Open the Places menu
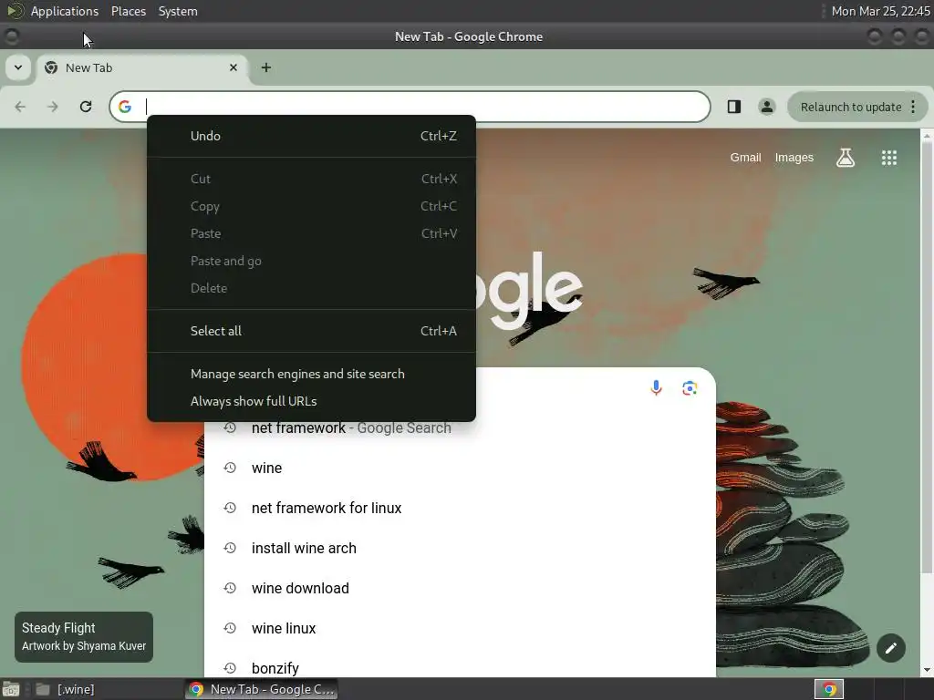Screen dimensions: 934x700 [x=129, y=11]
